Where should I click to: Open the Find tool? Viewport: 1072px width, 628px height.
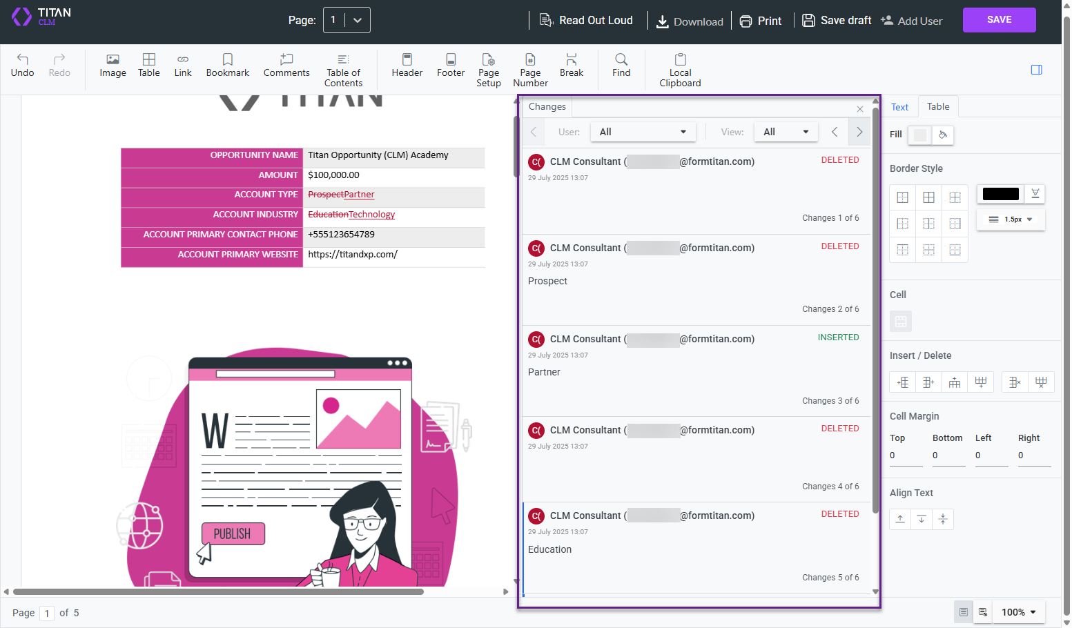[x=621, y=66]
